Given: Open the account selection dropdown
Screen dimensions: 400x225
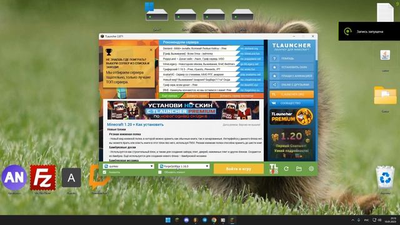Looking at the screenshot, I should coord(129,166).
